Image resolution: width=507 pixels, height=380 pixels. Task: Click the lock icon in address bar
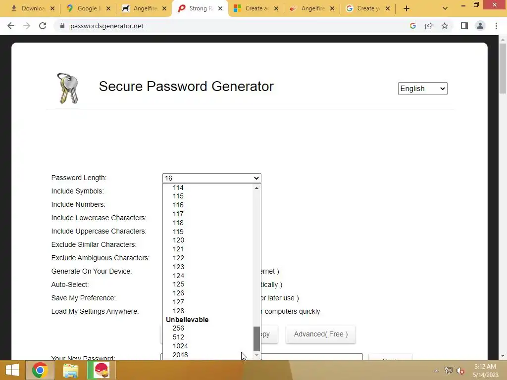pos(62,26)
